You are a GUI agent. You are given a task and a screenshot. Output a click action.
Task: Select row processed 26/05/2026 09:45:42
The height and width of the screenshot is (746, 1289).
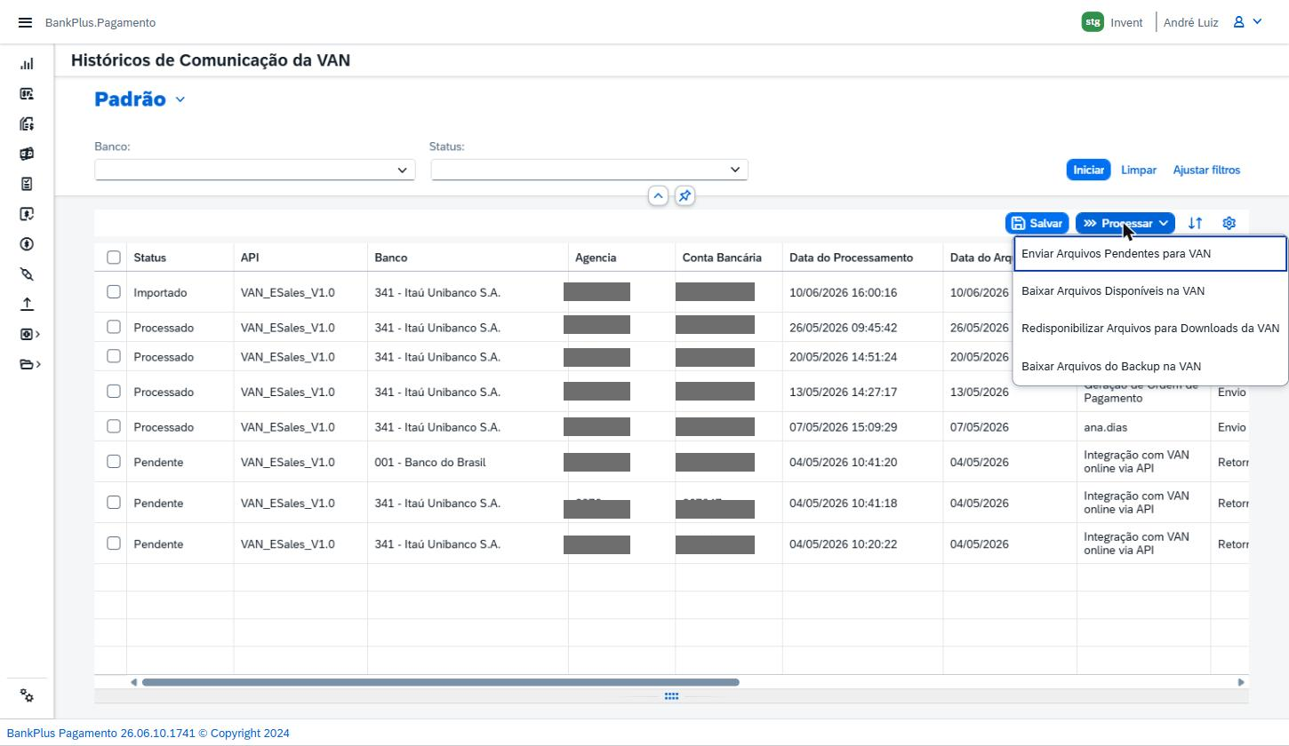114,327
